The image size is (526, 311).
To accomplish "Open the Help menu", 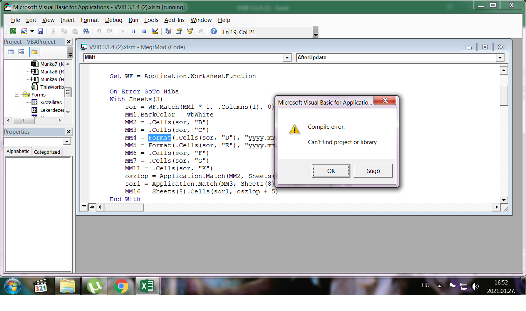I will [224, 20].
